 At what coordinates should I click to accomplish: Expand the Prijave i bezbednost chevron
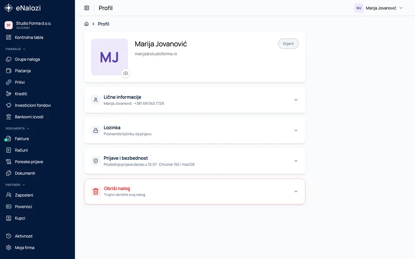pos(296,161)
